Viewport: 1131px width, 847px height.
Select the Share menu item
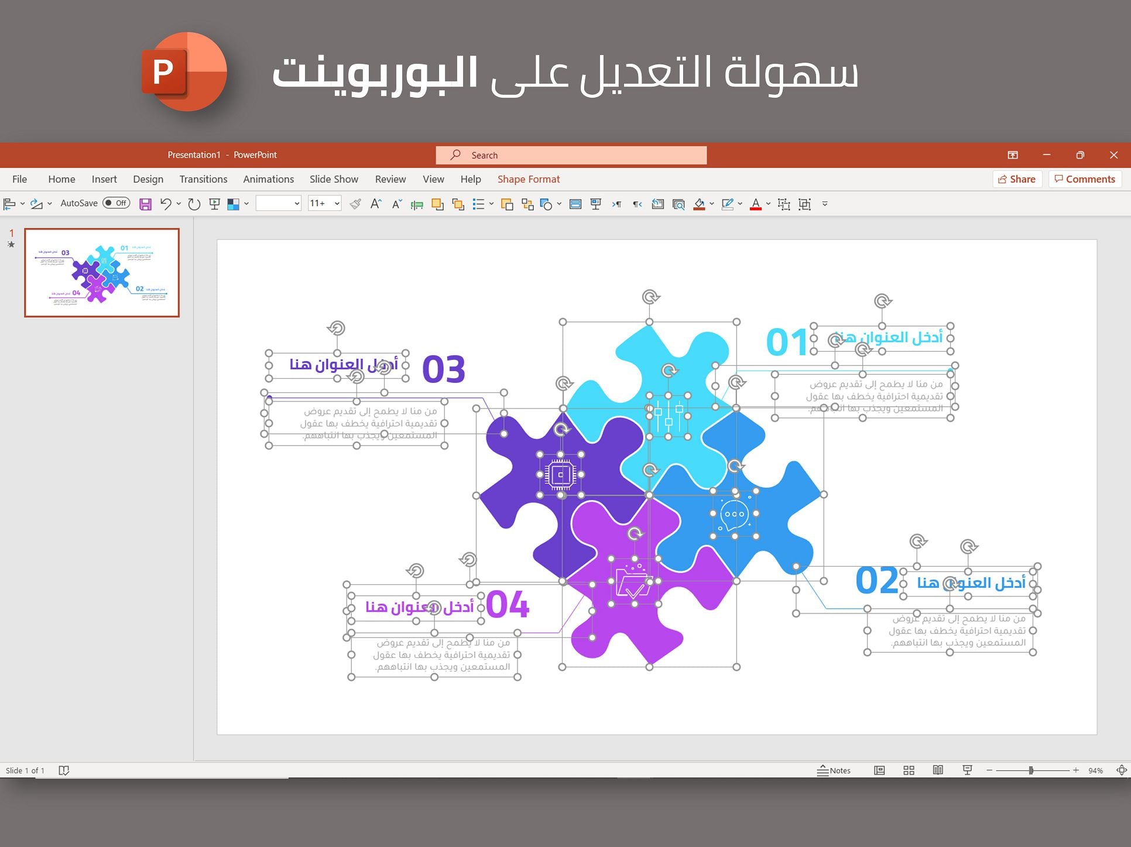point(1017,178)
